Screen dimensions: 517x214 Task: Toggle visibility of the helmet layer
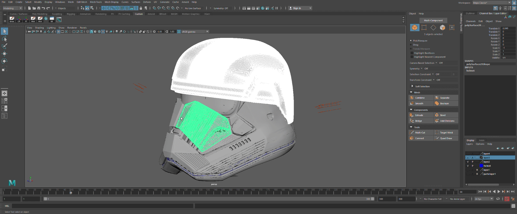468,166
